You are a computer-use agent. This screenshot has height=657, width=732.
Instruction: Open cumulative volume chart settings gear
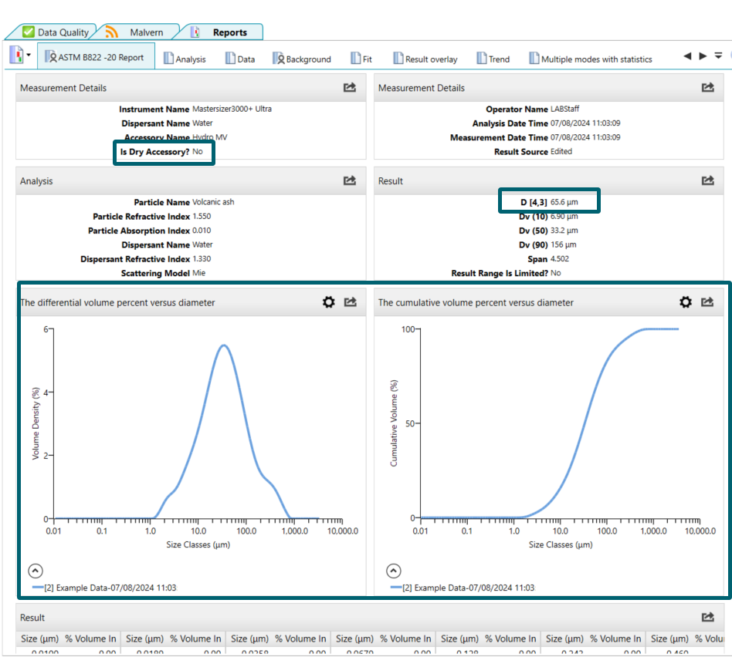click(x=686, y=302)
